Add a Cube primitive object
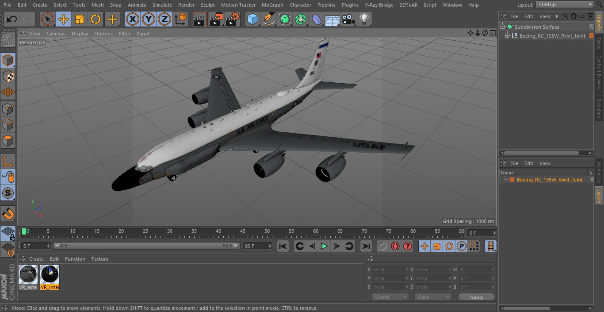The width and height of the screenshot is (604, 312). [252, 19]
